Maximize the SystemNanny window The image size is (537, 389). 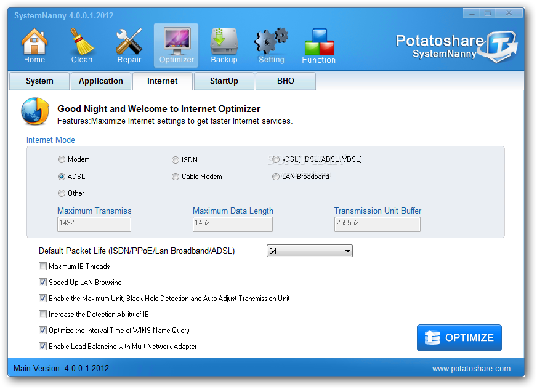488,14
